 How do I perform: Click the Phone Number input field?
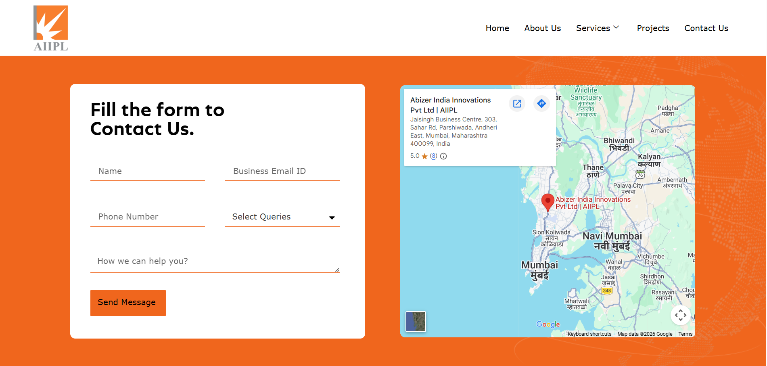pyautogui.click(x=148, y=217)
